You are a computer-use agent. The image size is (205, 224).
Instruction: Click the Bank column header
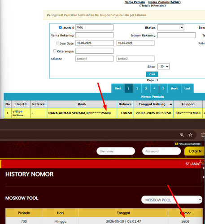coord(82,104)
